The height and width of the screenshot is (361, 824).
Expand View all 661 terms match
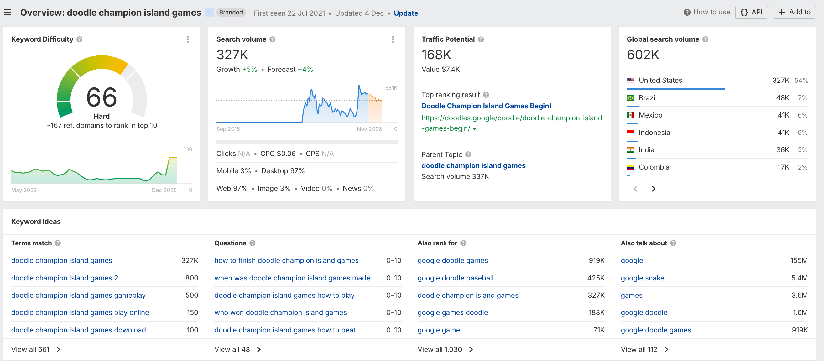pyautogui.click(x=35, y=349)
